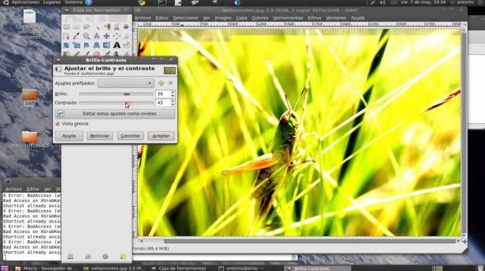
Task: Click the Contraste value input field
Action: click(x=162, y=103)
